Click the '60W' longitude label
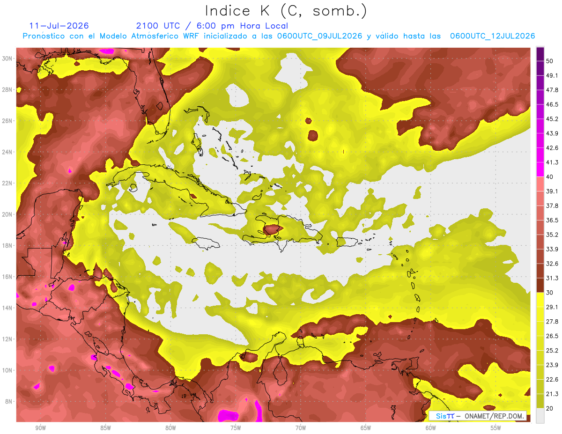562x434 pixels. (x=431, y=428)
